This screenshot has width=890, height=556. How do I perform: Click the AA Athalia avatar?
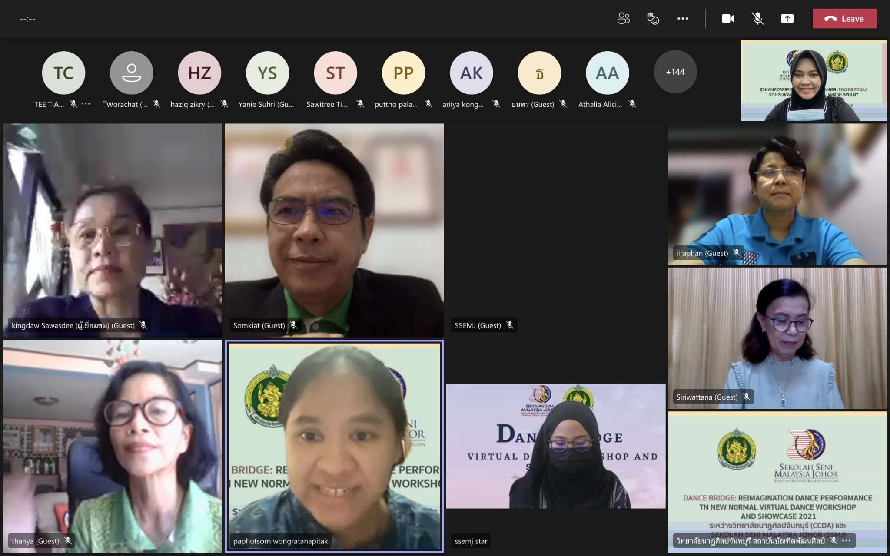pyautogui.click(x=607, y=73)
